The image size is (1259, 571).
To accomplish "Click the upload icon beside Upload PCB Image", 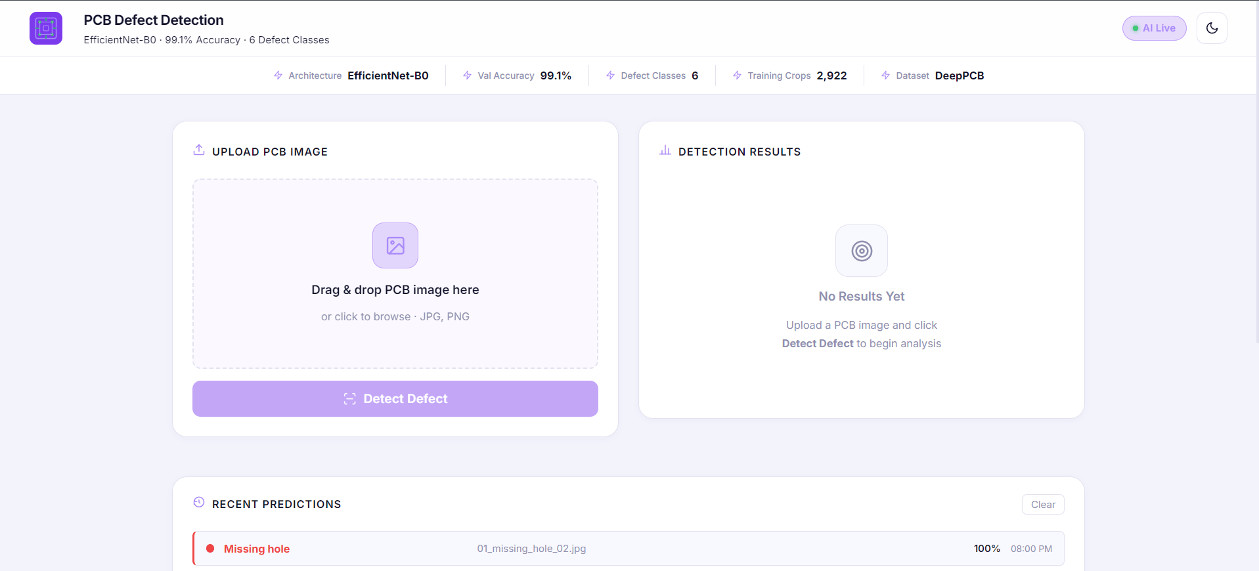I will click(x=199, y=150).
